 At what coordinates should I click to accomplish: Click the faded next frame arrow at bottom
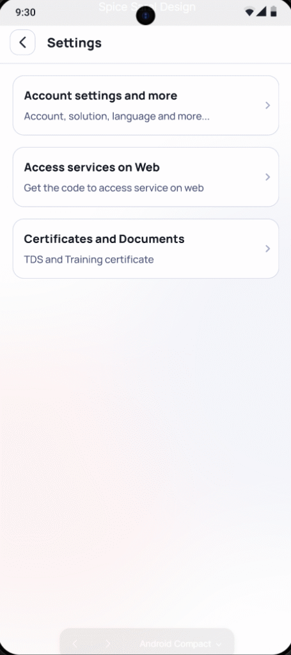click(x=108, y=643)
